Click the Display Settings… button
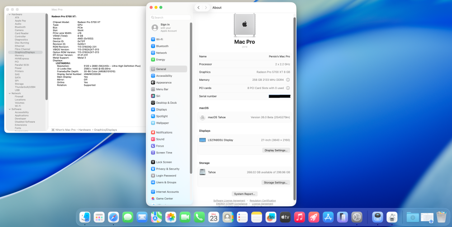Viewport: 452px width, 227px height. [x=276, y=150]
